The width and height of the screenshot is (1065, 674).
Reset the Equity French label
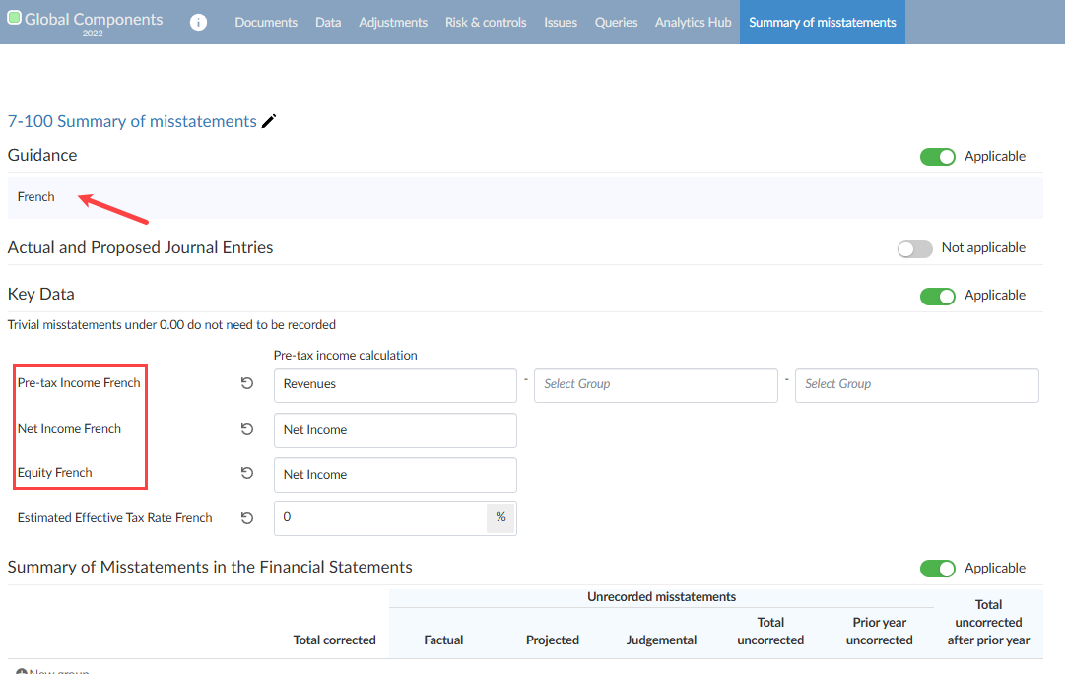point(247,473)
